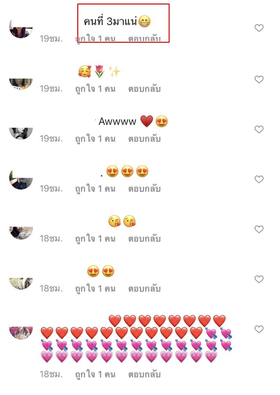This screenshot has height=395, width=280.
Task: Reply (ตอบกลับ) to the "Awwww" comment
Action: (145, 139)
